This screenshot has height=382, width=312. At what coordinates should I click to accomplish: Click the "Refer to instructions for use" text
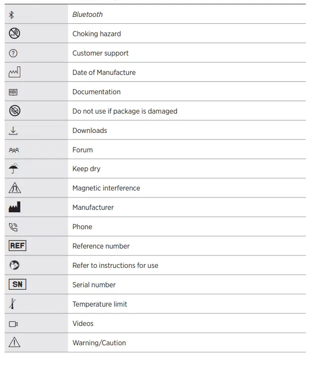pos(115,265)
